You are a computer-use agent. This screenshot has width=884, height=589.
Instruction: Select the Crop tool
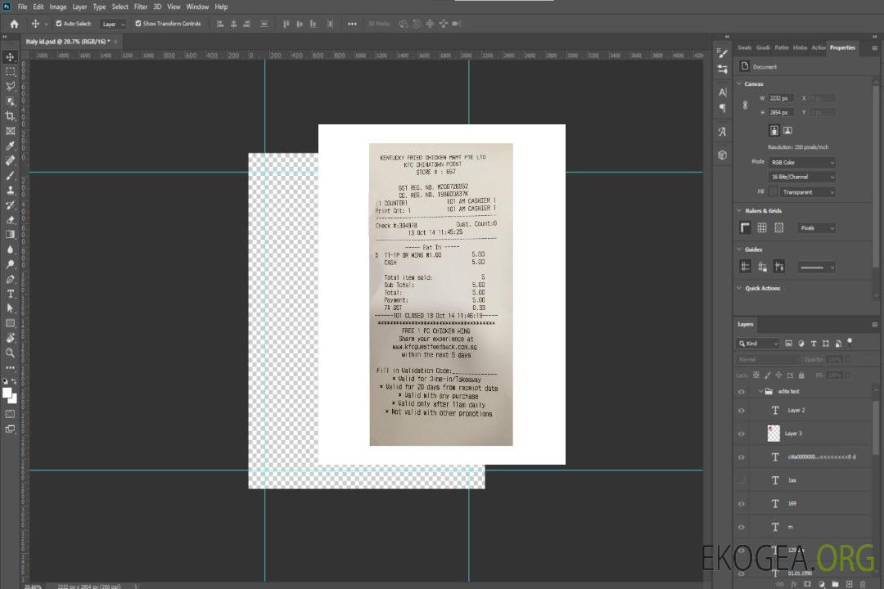(x=10, y=116)
